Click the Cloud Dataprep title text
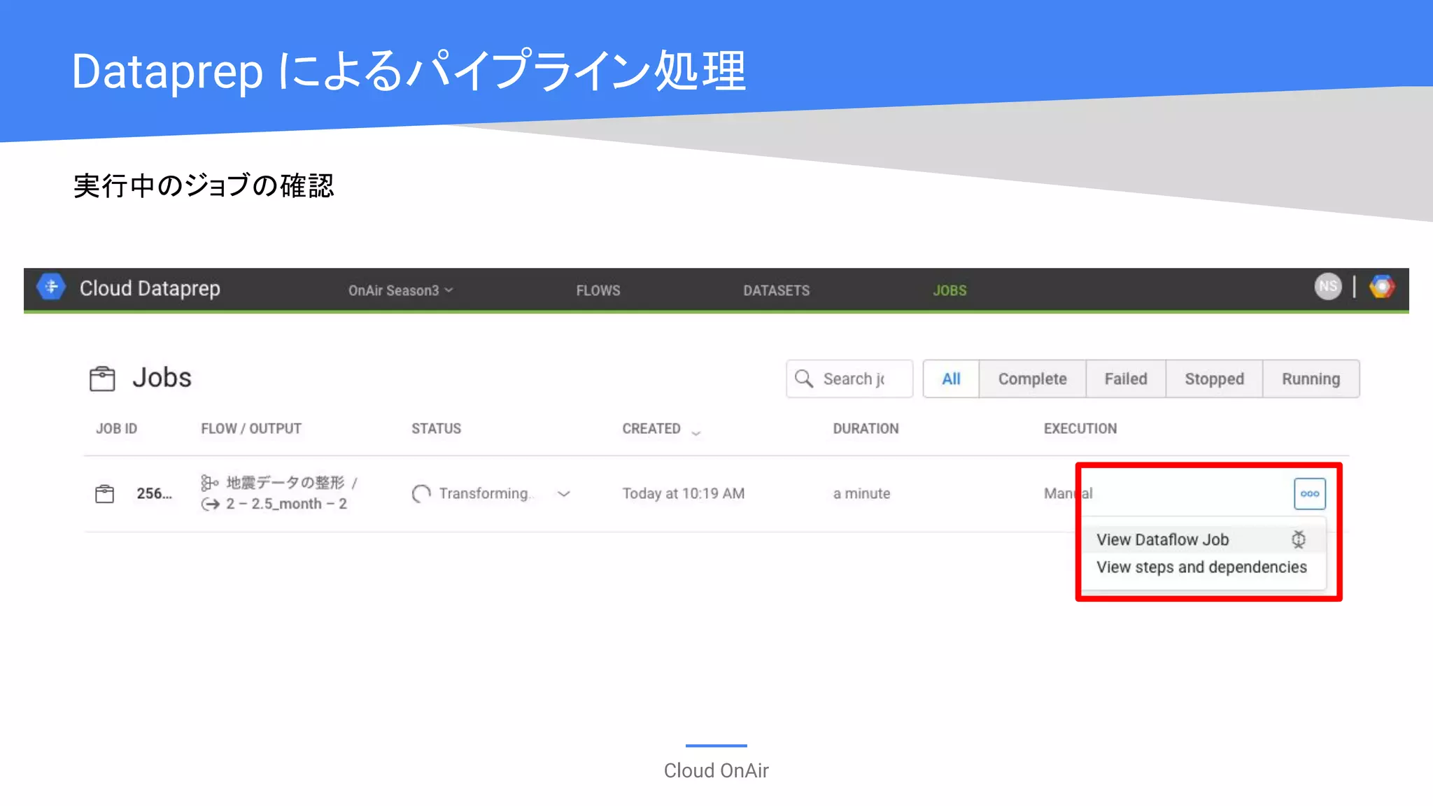Image resolution: width=1433 pixels, height=806 pixels. pos(150,288)
